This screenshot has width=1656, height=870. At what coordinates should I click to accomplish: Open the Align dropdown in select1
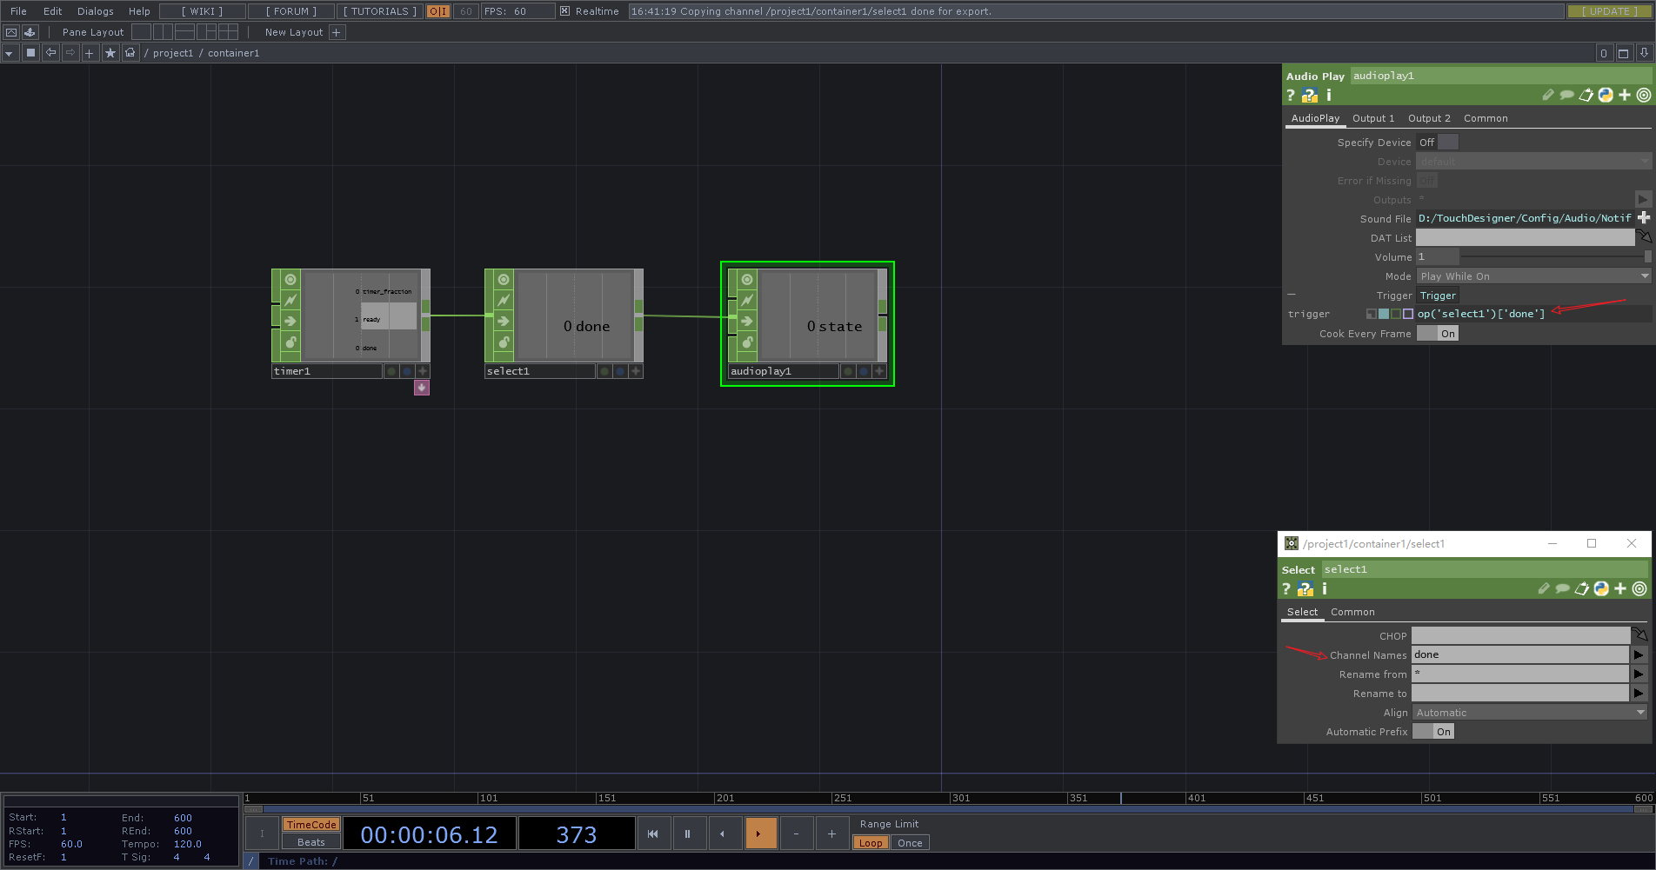[x=1529, y=712]
